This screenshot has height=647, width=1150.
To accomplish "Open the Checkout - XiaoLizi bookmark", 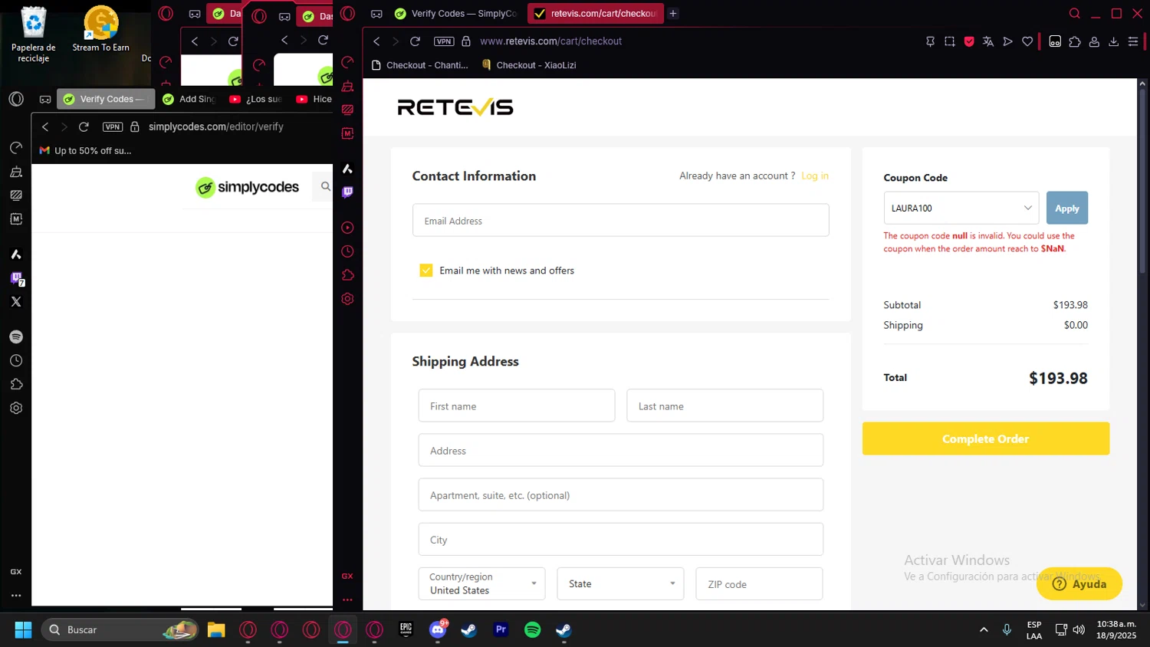I will click(529, 65).
